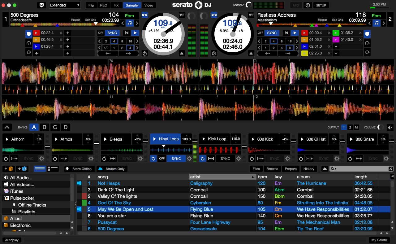Add a new crate with the orange crate icon
Screen dimensions: 396x244
pos(9,169)
